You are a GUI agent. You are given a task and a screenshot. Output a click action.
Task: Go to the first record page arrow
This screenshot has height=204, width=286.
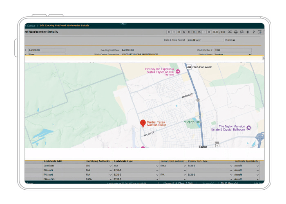(x=169, y=32)
